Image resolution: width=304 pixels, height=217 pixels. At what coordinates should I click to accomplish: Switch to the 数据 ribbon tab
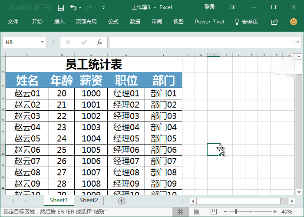pyautogui.click(x=135, y=22)
